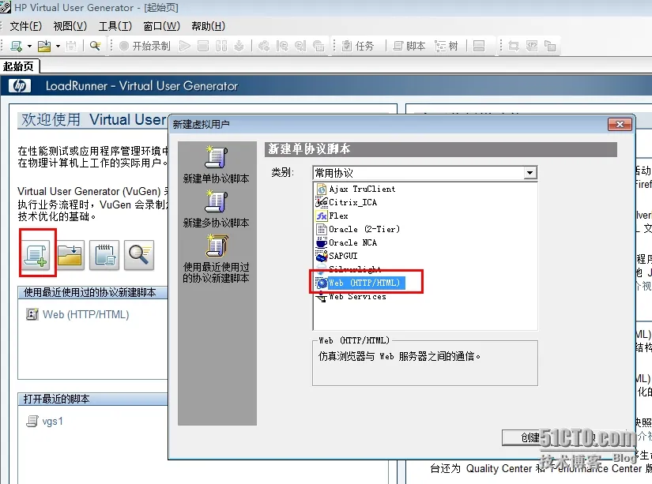This screenshot has width=652, height=484.
Task: Open the 视图(V) menu
Action: coord(70,26)
